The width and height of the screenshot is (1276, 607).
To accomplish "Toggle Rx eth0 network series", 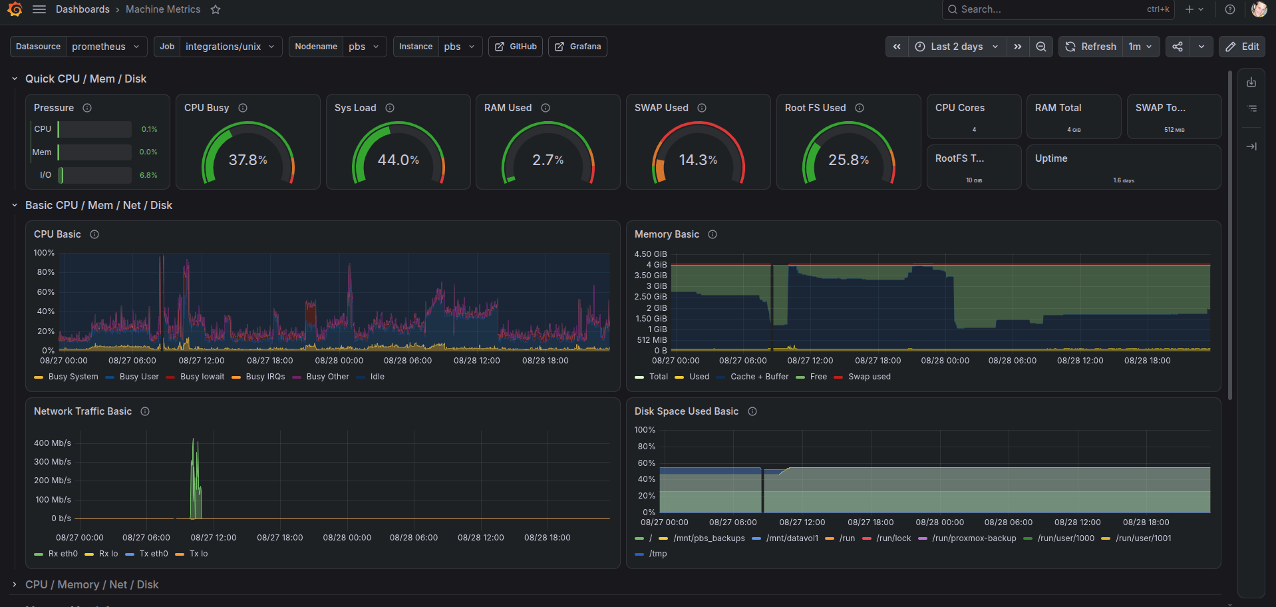I will tap(63, 554).
